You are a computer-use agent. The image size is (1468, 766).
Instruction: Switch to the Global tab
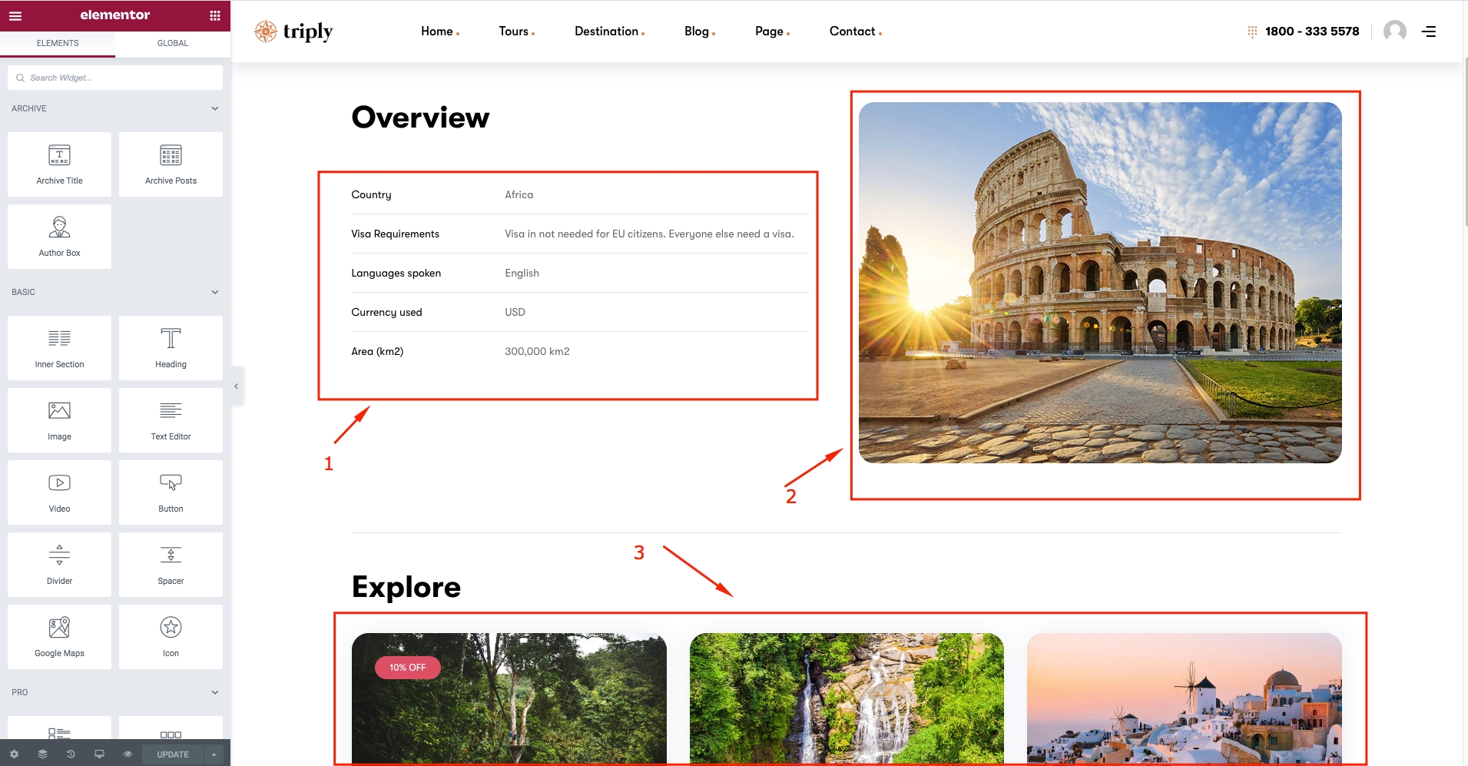[x=173, y=43]
